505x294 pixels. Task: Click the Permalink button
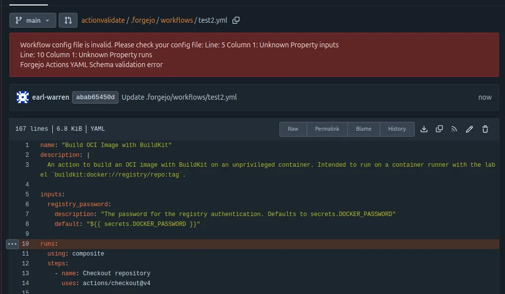click(327, 129)
